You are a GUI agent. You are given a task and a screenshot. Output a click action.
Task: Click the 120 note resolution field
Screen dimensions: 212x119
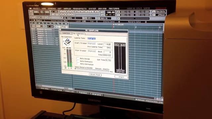50,26
